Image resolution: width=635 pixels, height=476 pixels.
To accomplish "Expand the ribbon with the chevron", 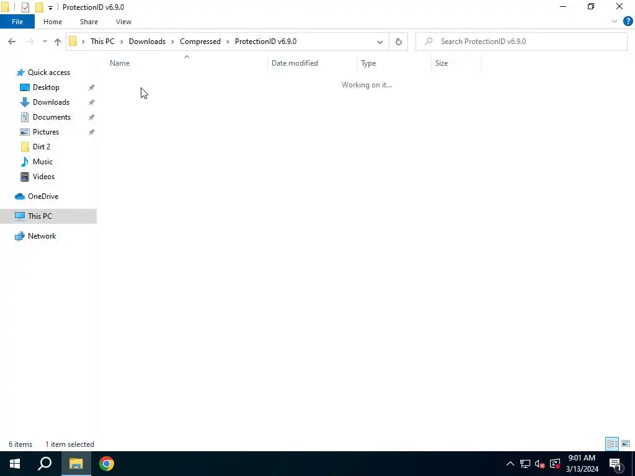I will 615,22.
